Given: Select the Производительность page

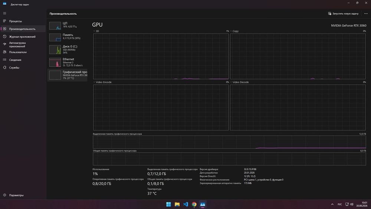Looking at the screenshot, I should point(23,29).
